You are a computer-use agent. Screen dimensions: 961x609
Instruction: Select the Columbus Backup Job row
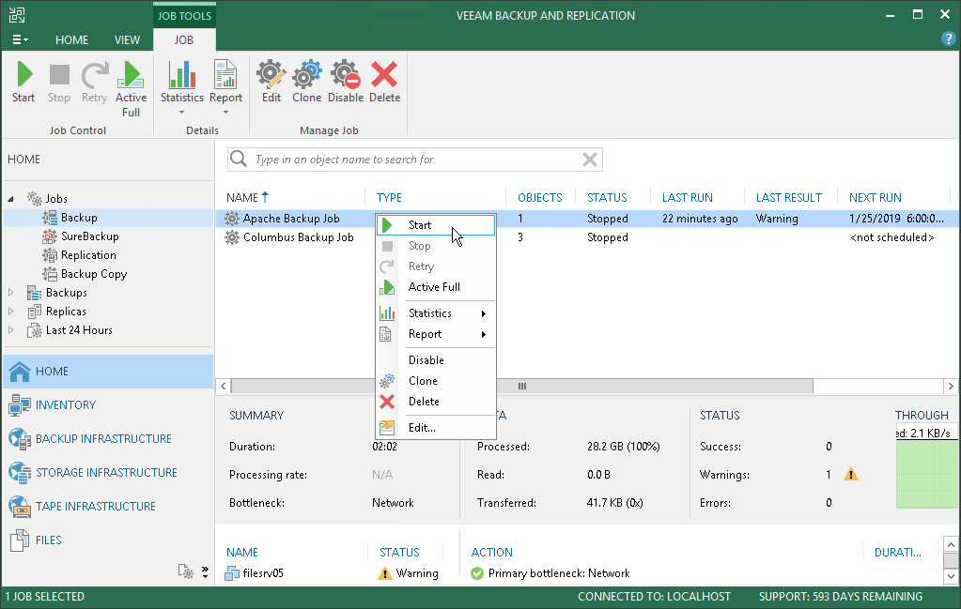pyautogui.click(x=587, y=237)
